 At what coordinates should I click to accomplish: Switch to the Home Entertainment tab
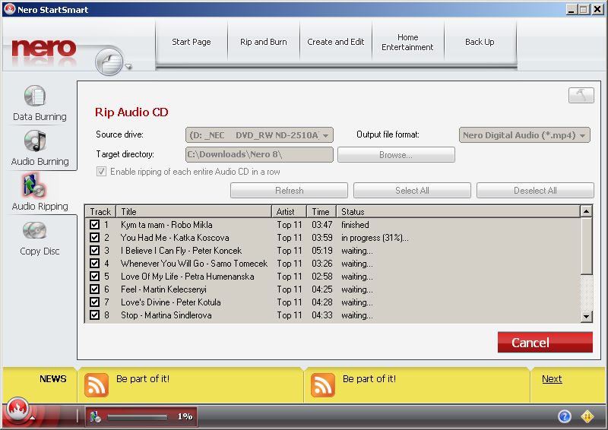coord(407,42)
